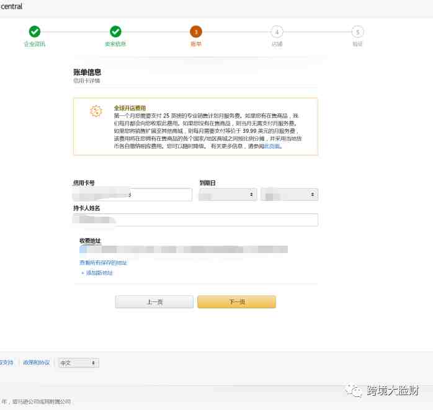Image resolution: width=433 pixels, height=410 pixels.
Task: Click the 收费地址 label
Action: pos(91,241)
